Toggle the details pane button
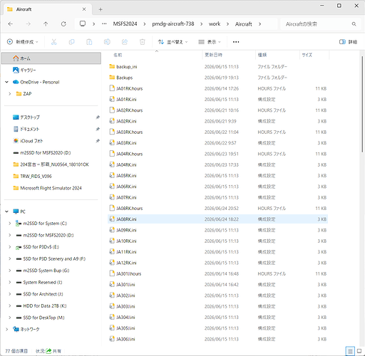 348,42
